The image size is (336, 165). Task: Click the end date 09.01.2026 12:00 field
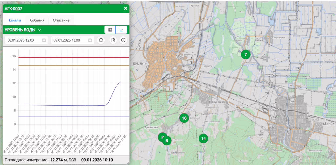[69, 40]
